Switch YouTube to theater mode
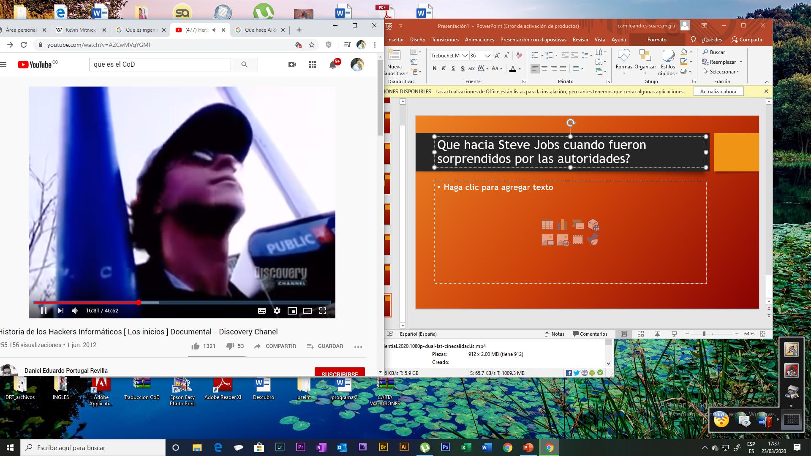The image size is (811, 456). point(308,311)
